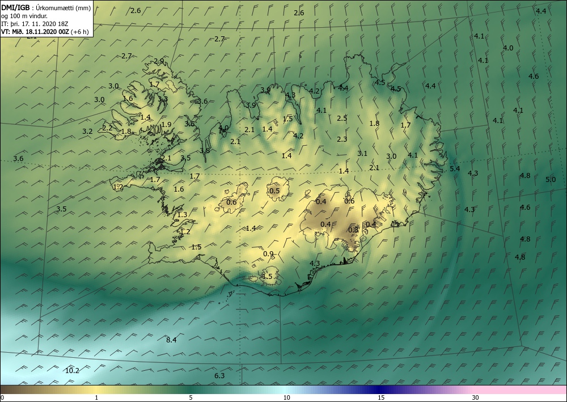
Task: Click the legend tick label 0
Action: point(2,397)
